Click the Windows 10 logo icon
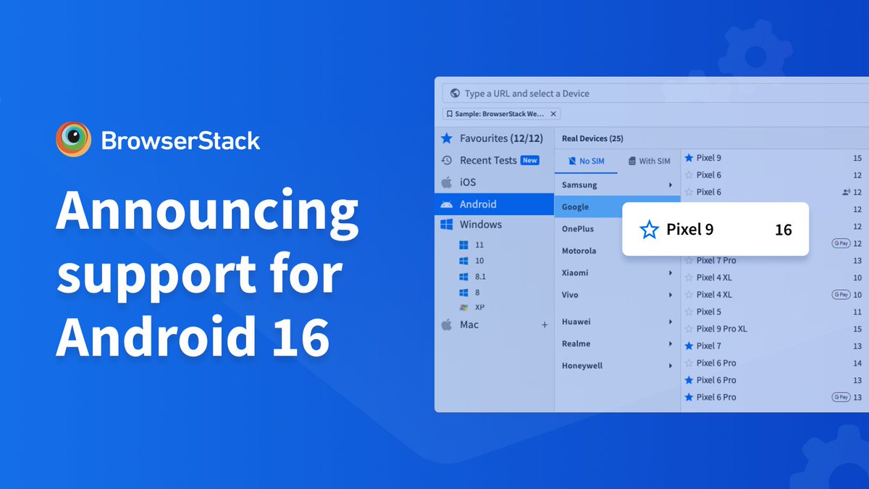This screenshot has height=489, width=869. click(x=463, y=261)
